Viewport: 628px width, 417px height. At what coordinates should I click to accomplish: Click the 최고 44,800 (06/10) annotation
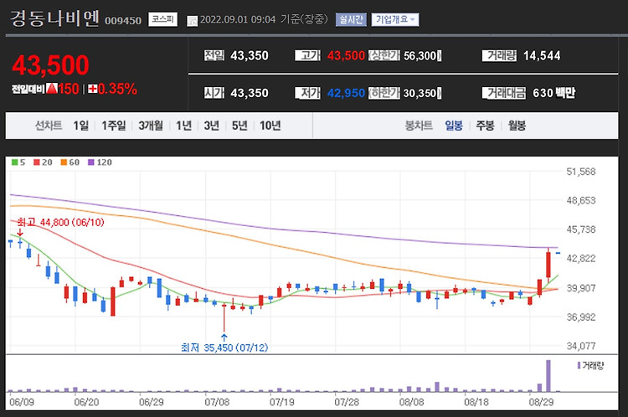point(60,223)
